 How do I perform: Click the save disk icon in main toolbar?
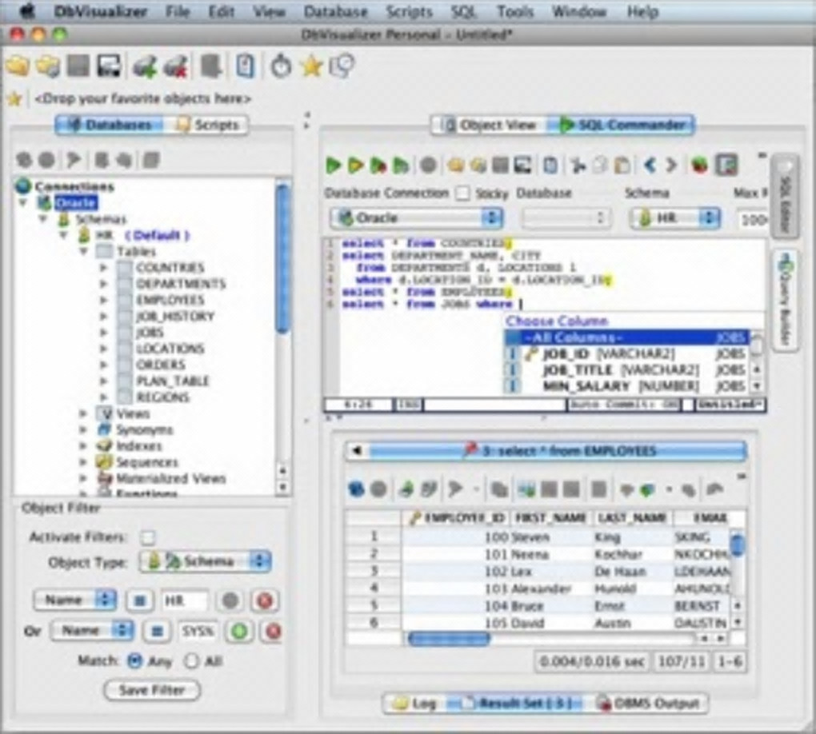click(110, 66)
